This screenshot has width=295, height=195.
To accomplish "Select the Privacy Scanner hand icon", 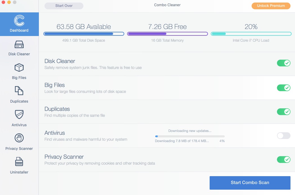I will [19, 138].
